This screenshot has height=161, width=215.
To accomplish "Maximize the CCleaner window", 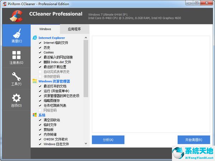I will point(197,3).
